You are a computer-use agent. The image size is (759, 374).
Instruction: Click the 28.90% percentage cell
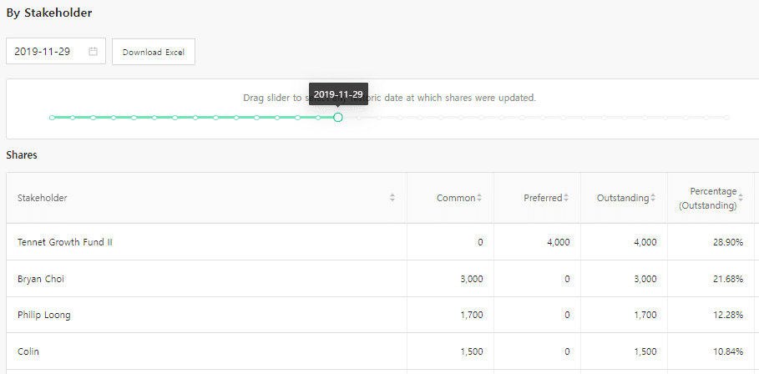point(711,242)
